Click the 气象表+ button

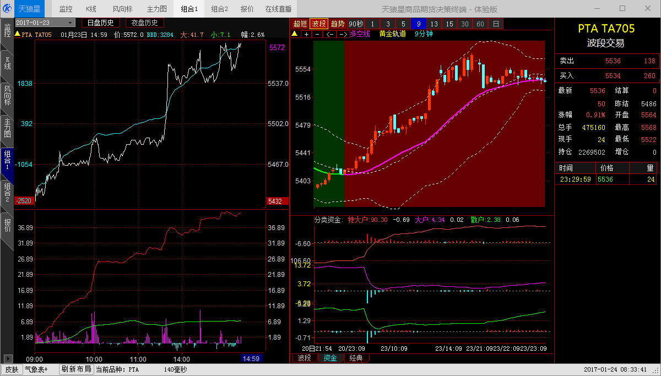point(36,369)
